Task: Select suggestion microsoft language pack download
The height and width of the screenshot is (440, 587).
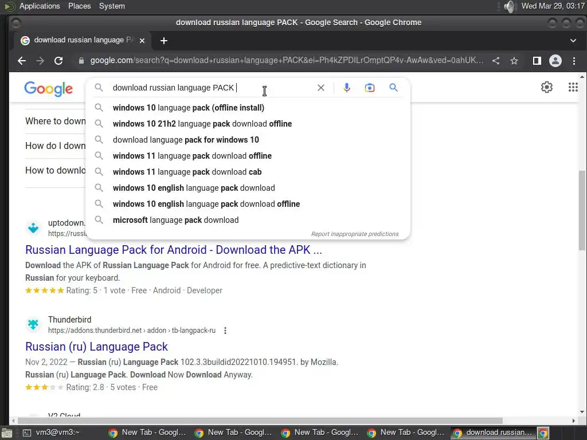Action: 248,221
